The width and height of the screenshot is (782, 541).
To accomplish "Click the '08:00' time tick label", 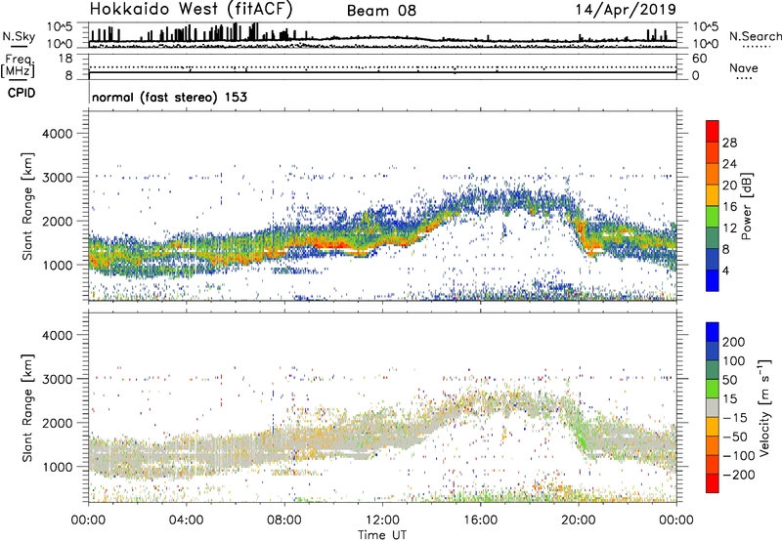I will (x=284, y=520).
